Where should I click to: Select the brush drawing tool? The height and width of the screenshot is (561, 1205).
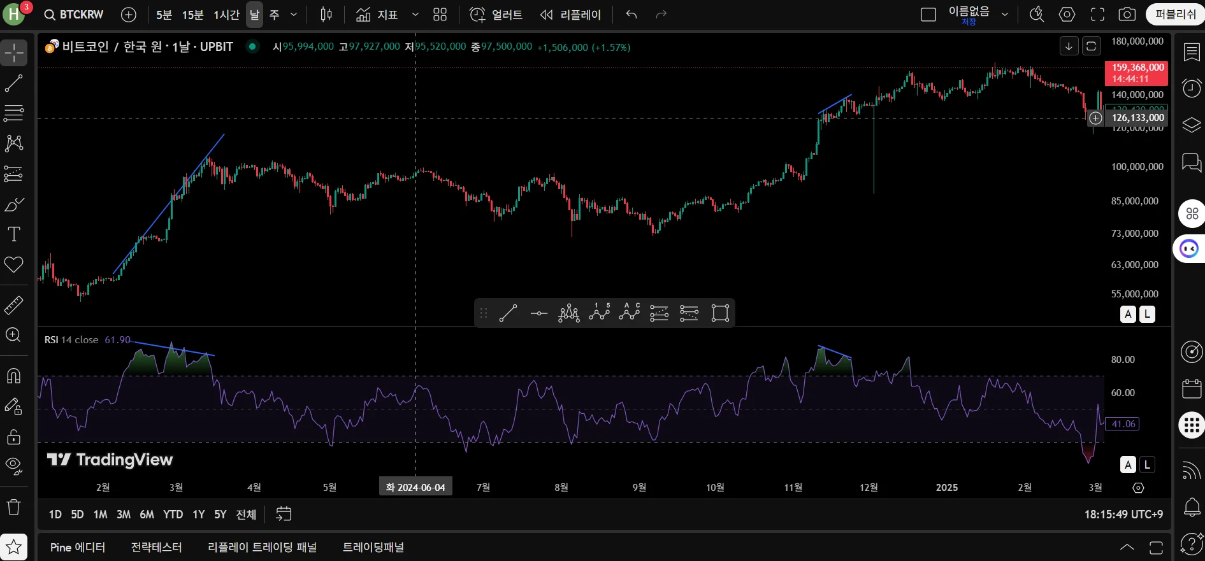[x=13, y=204]
